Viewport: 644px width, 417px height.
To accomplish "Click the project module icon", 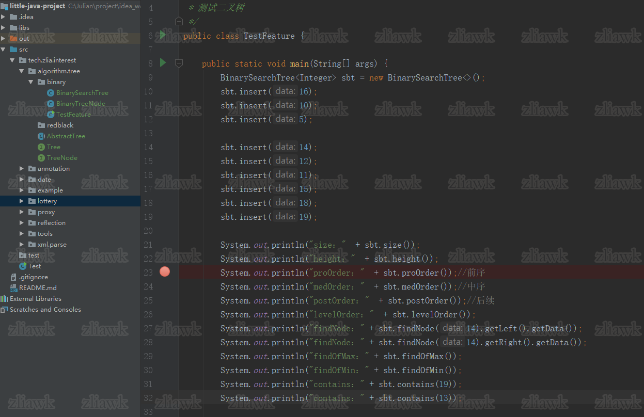I will (x=4, y=6).
